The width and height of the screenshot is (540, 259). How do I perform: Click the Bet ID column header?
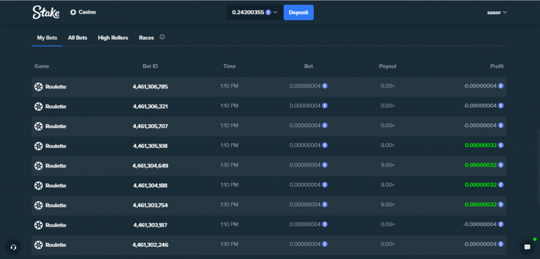(x=151, y=66)
